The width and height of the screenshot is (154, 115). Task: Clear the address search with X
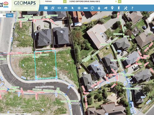click(116, 2)
